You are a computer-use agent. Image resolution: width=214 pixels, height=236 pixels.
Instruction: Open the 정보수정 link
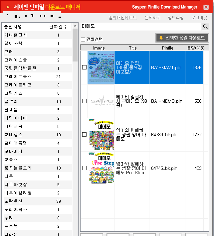pos(176,18)
